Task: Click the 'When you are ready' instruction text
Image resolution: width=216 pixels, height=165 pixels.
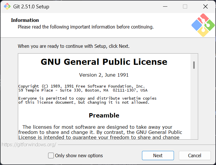Action: [74, 46]
